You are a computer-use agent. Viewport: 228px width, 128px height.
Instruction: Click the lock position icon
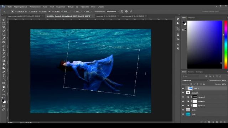click(198, 84)
